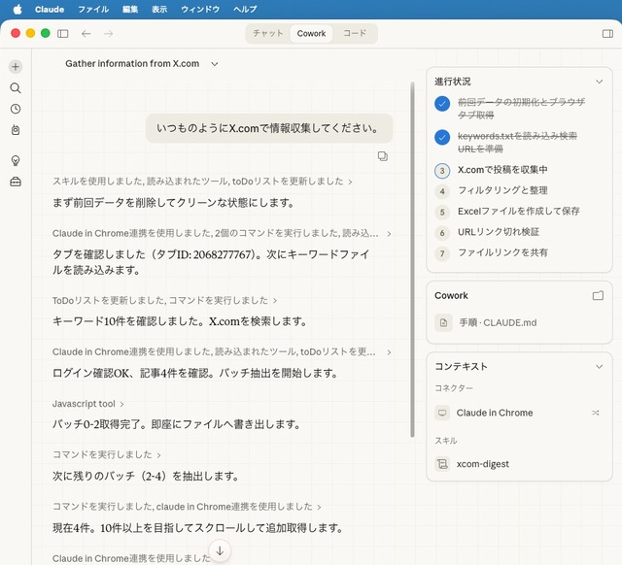
Task: Go back with the left arrow
Action: (x=86, y=34)
